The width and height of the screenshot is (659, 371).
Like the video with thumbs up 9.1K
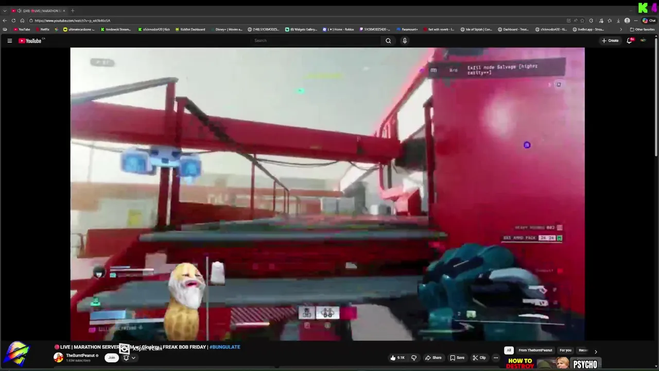[x=397, y=358]
